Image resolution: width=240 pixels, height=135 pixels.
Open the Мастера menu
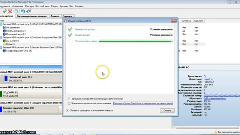[x=29, y=6]
